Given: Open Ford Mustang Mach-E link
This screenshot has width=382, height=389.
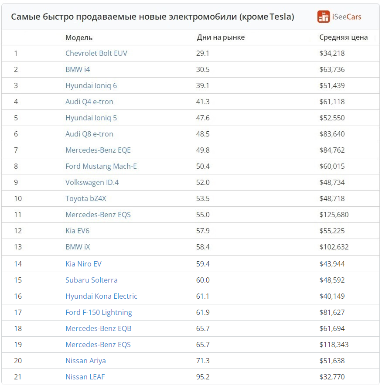Looking at the screenshot, I should click(x=101, y=166).
